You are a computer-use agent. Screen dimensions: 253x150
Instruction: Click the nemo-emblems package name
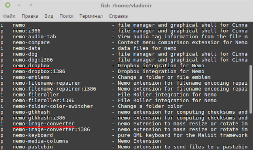(31, 77)
